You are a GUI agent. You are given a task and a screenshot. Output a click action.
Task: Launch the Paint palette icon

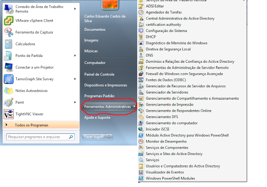(x=8, y=102)
